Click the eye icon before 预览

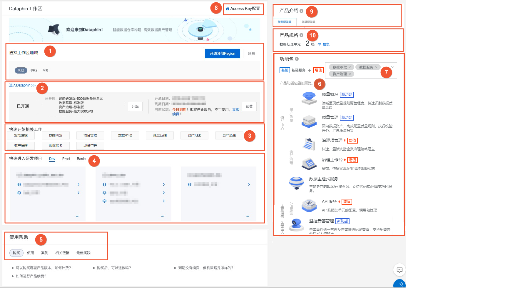pyautogui.click(x=320, y=44)
